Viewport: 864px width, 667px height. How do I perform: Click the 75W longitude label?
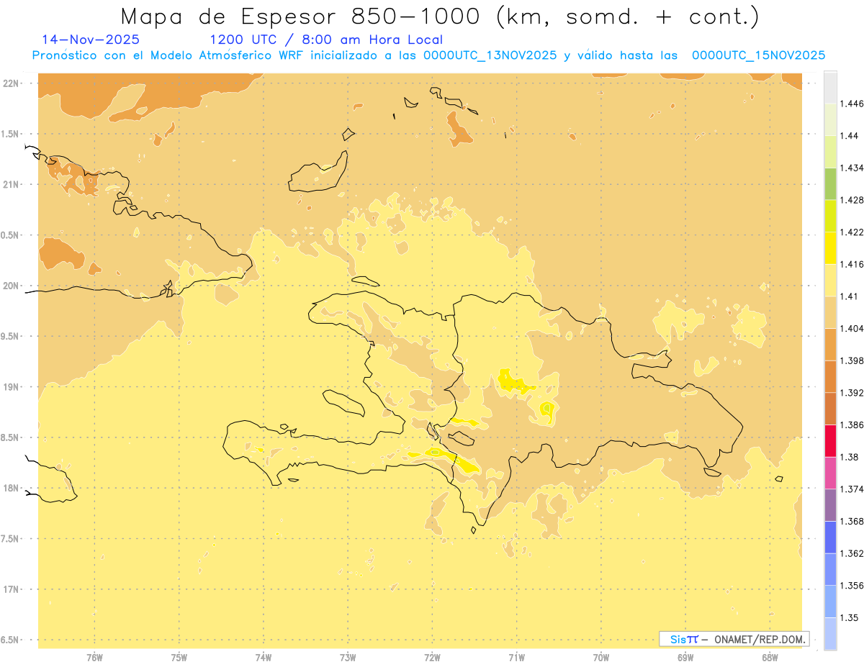pyautogui.click(x=179, y=658)
